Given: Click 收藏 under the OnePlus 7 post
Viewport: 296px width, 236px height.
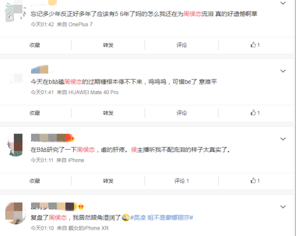Looking at the screenshot, I should (35, 45).
